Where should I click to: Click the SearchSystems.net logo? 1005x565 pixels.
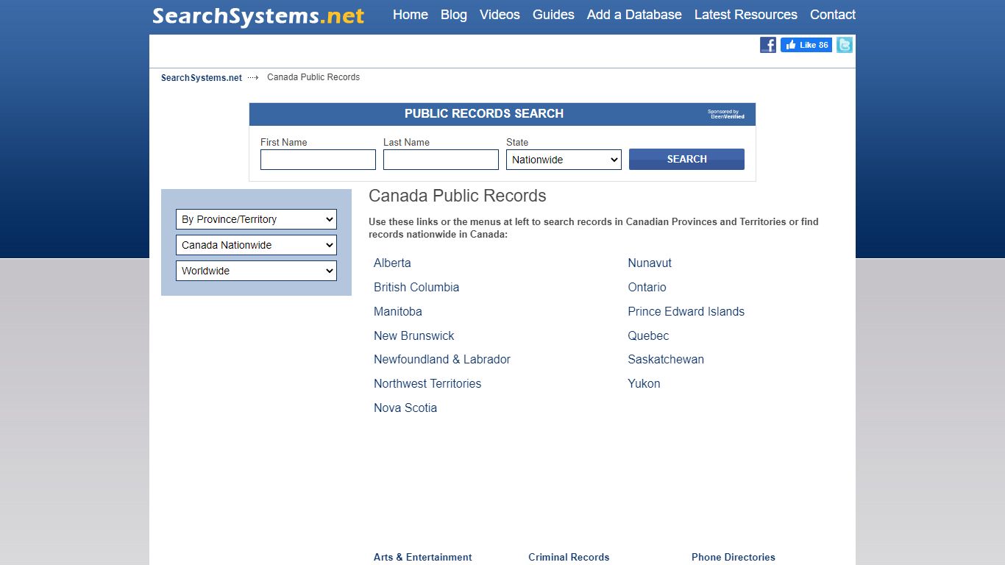[258, 15]
